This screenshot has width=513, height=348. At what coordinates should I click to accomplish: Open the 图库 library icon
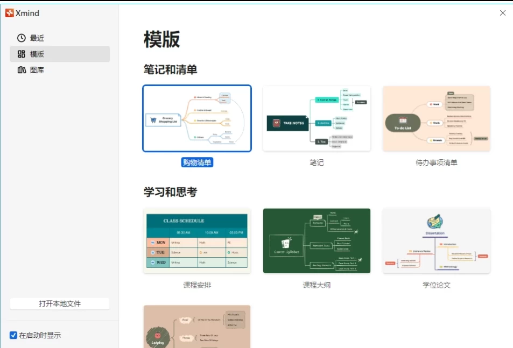click(x=22, y=69)
